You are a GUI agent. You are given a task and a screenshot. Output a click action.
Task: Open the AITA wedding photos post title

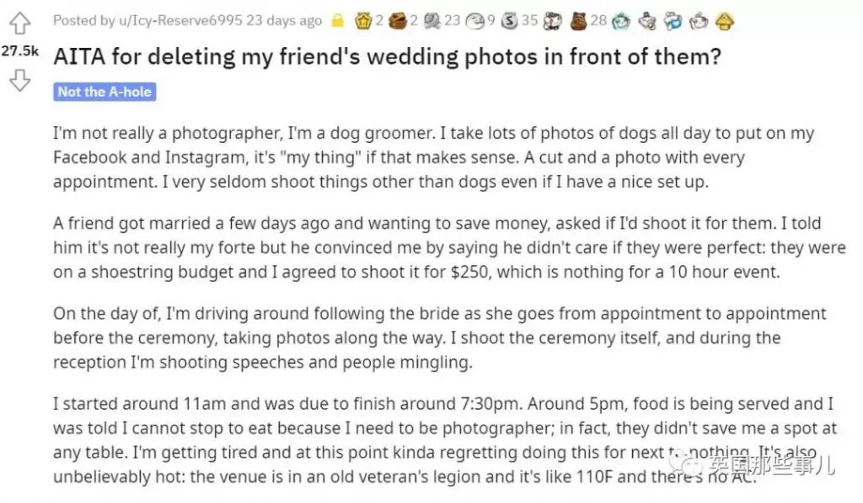387,57
